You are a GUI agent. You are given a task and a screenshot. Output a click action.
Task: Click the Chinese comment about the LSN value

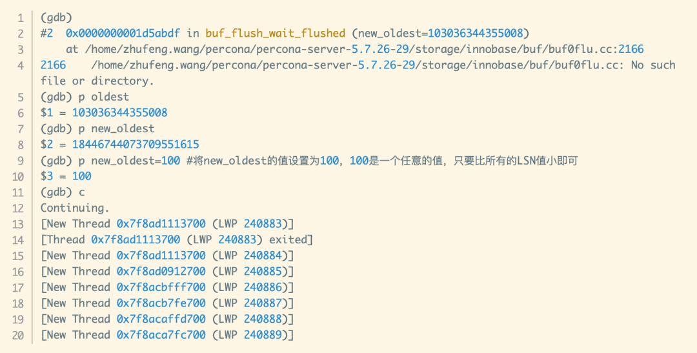[x=382, y=161]
